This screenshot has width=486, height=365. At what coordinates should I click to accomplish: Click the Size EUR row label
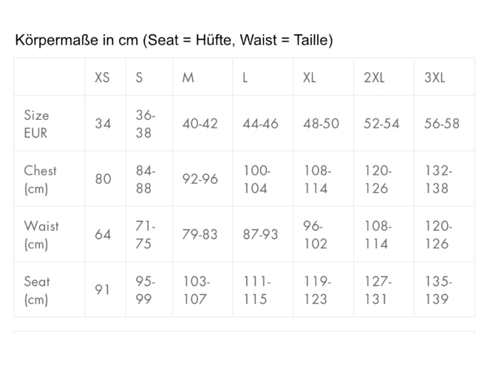click(36, 123)
